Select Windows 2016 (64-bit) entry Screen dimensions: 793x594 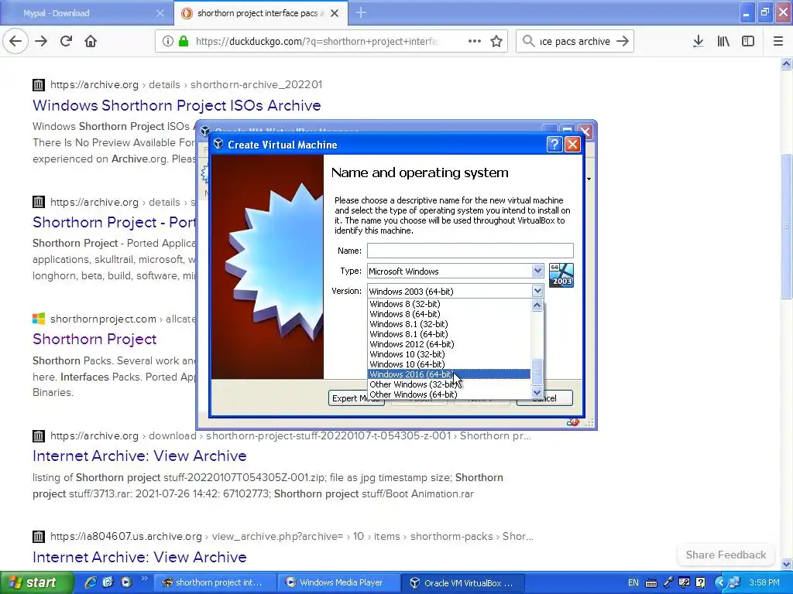point(449,374)
